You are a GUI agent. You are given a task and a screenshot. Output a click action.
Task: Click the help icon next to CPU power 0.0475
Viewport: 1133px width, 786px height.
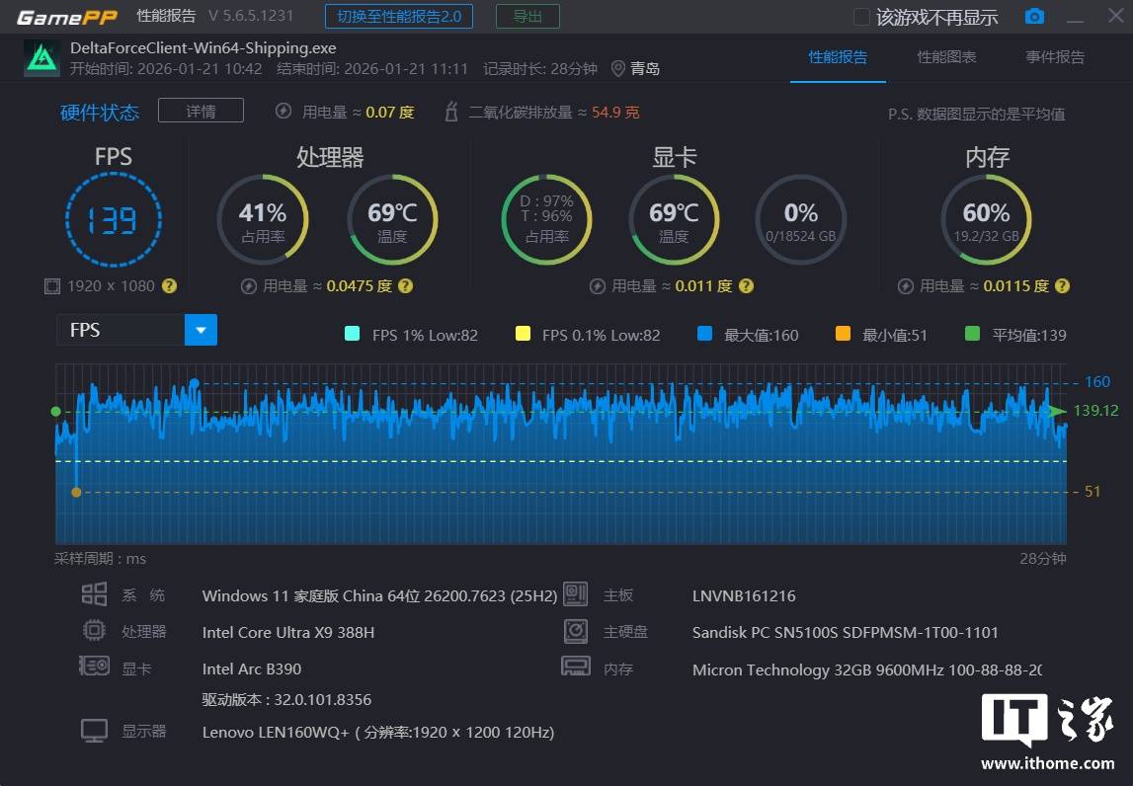click(405, 286)
